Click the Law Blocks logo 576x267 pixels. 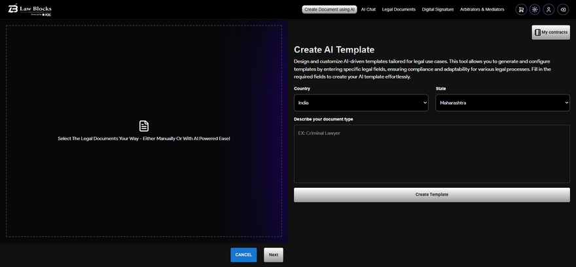(x=30, y=9)
